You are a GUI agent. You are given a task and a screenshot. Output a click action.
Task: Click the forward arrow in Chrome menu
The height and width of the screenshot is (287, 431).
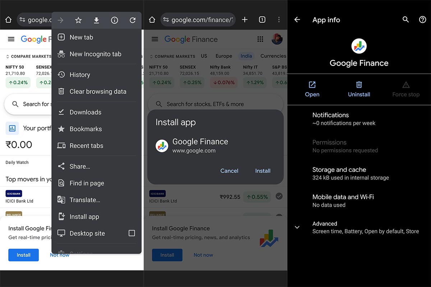point(60,20)
